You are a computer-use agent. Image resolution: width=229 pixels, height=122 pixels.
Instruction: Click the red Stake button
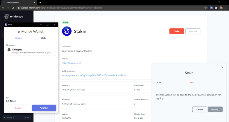tap(177, 31)
